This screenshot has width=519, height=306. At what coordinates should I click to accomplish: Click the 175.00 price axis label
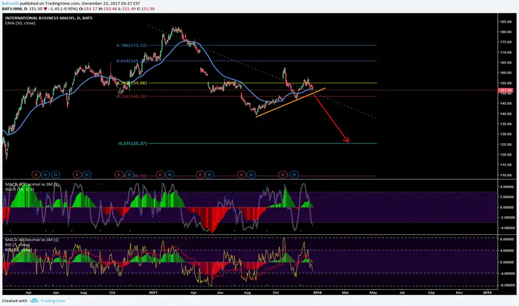[506, 42]
